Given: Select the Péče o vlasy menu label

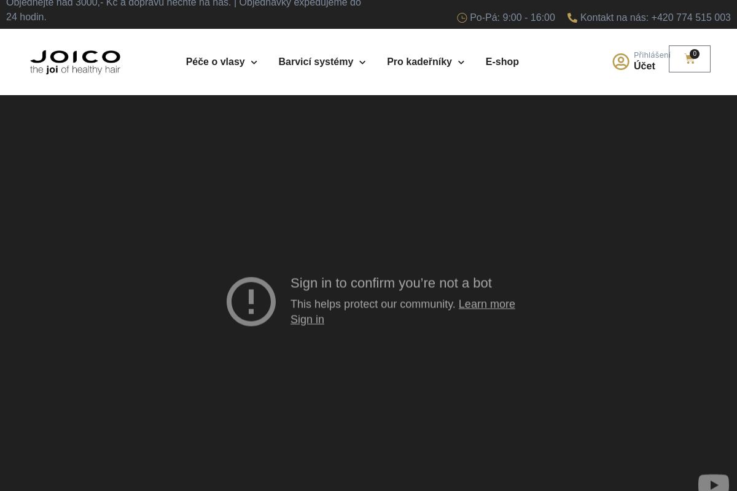Looking at the screenshot, I should 215,61.
